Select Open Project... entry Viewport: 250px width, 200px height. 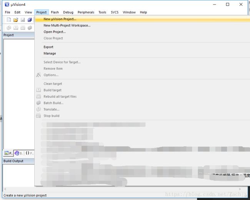coord(142,32)
